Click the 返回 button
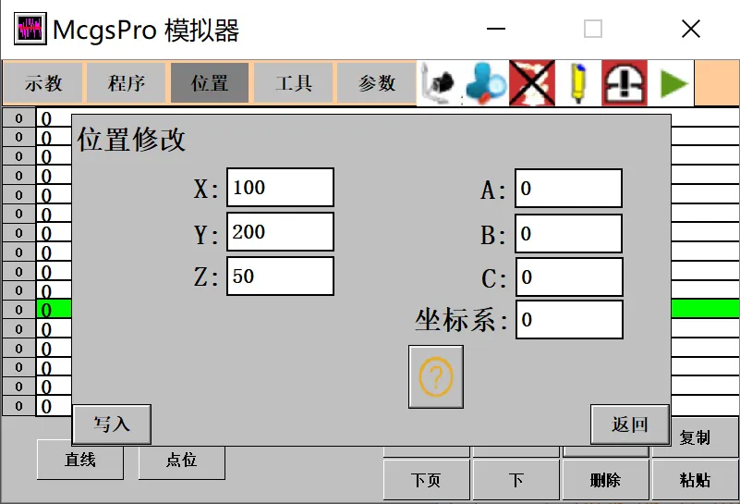The width and height of the screenshot is (740, 504). coord(630,424)
